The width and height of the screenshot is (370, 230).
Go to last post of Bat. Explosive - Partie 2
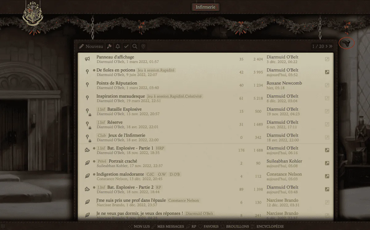tap(327, 189)
